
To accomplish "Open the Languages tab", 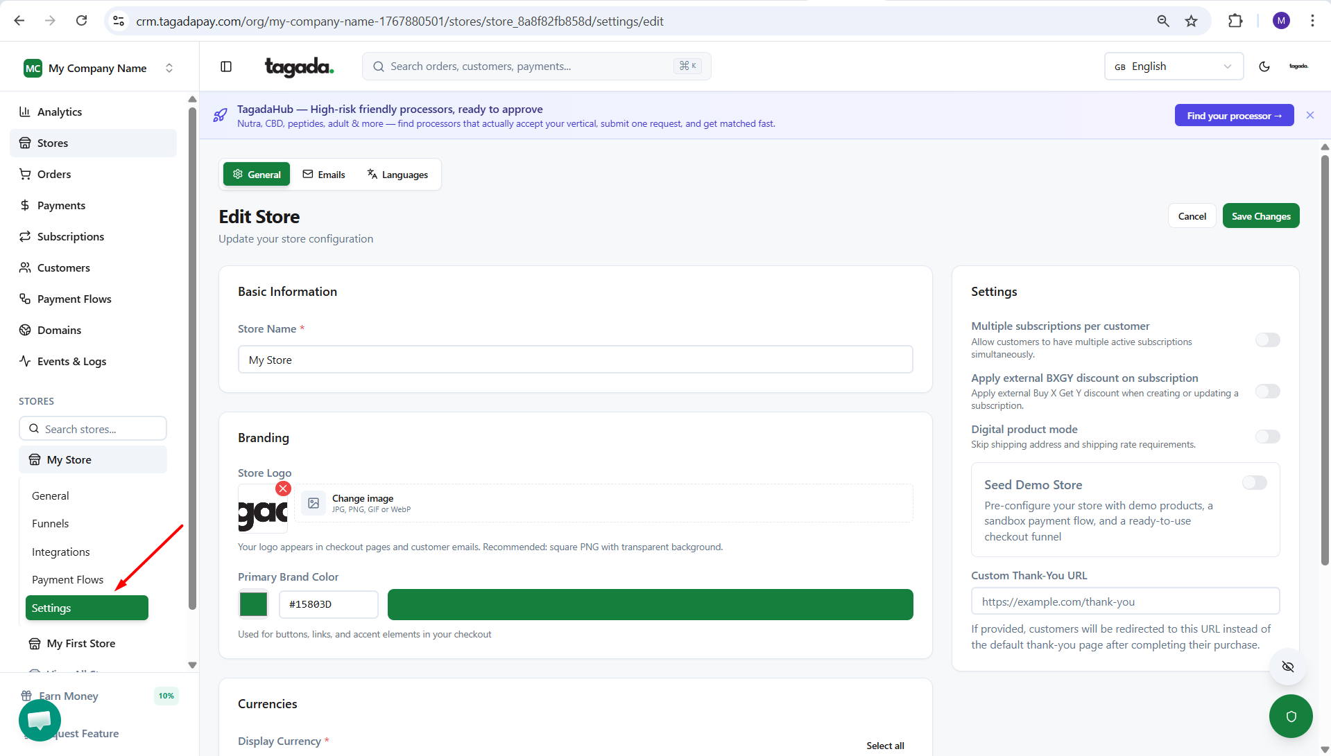I will [397, 175].
